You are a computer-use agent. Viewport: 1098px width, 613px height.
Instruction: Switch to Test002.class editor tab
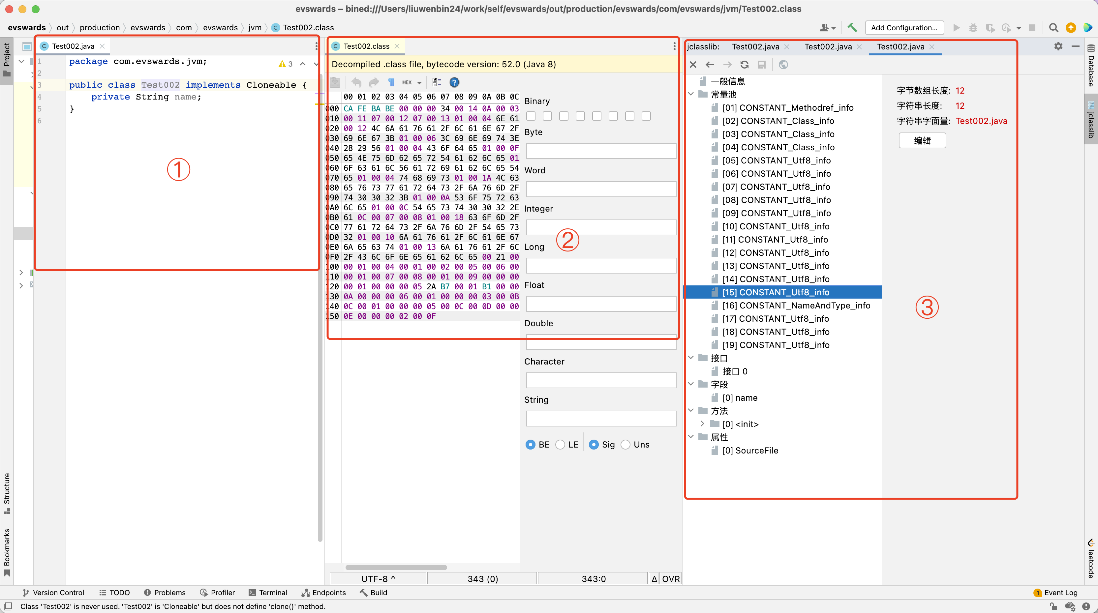coord(367,46)
